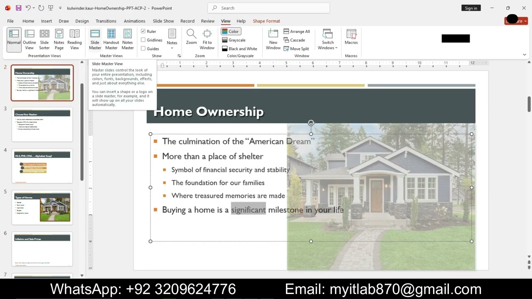Click 'More than a place of shelter' bullet
532x299 pixels.
[x=212, y=156]
